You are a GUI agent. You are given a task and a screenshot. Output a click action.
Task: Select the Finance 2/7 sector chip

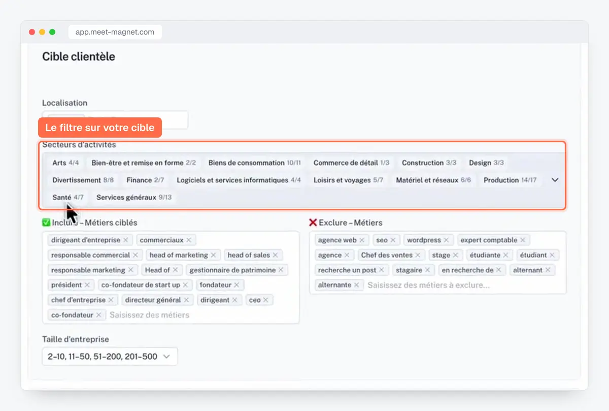point(145,180)
